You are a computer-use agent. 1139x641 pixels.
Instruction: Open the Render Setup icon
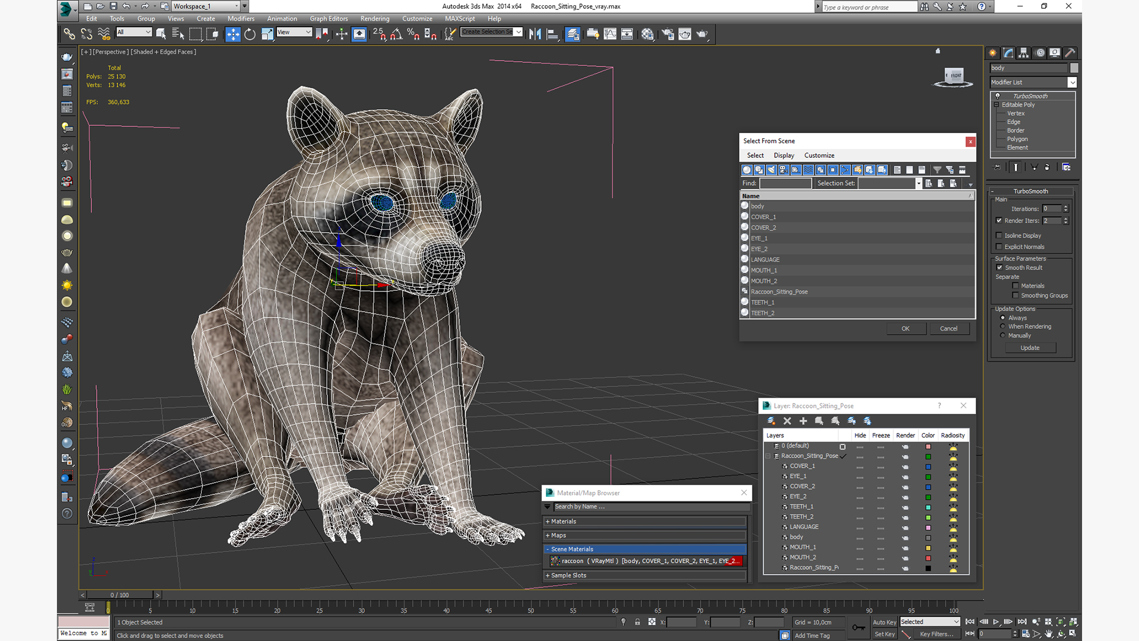click(x=668, y=34)
